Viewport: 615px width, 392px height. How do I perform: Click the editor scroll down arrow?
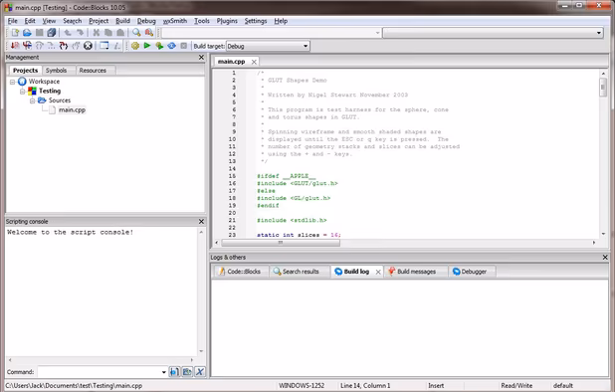(x=603, y=234)
